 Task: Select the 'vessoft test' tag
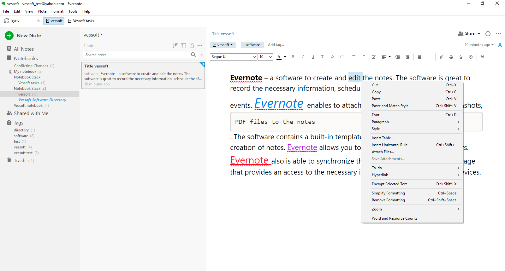click(23, 153)
